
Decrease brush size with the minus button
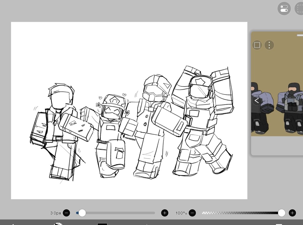point(66,213)
